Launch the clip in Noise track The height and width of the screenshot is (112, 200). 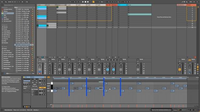tap(128, 14)
